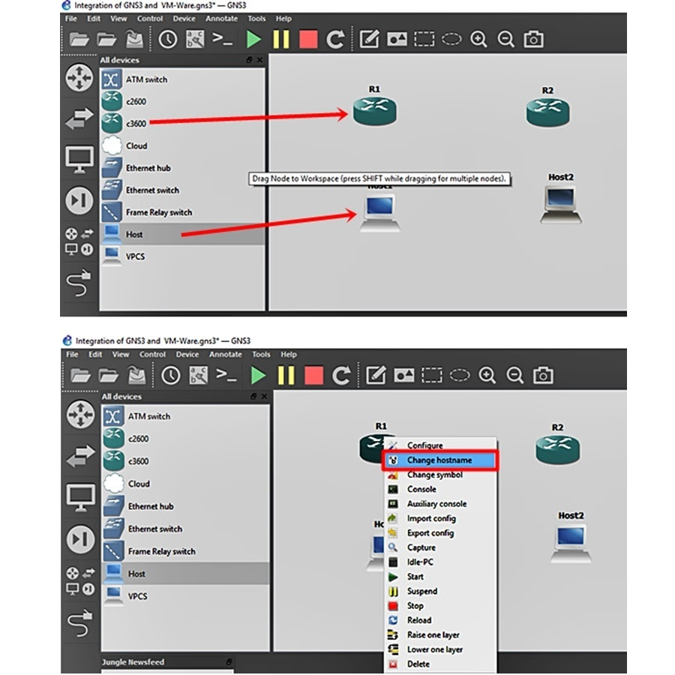This screenshot has height=675, width=675.
Task: Choose Raise one layer from context menu
Action: [440, 635]
